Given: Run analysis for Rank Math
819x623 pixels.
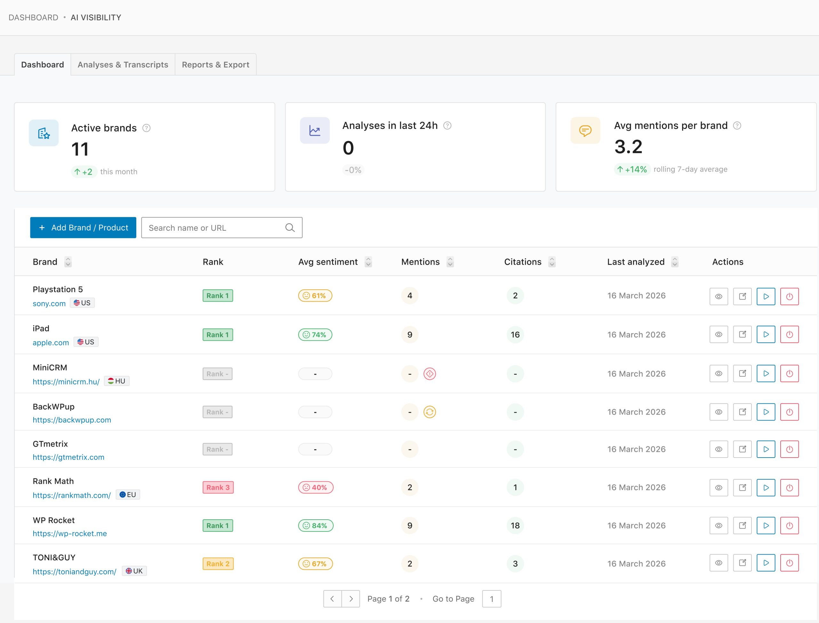Looking at the screenshot, I should [766, 488].
